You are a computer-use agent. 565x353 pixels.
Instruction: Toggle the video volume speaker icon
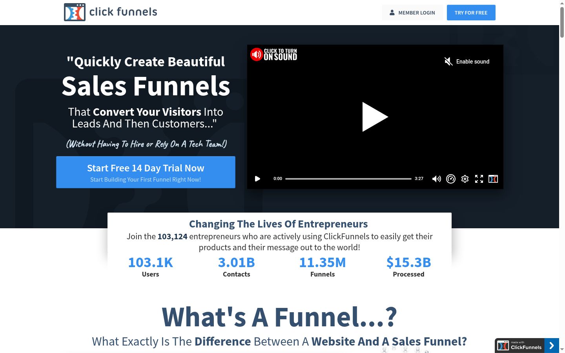coord(436,179)
